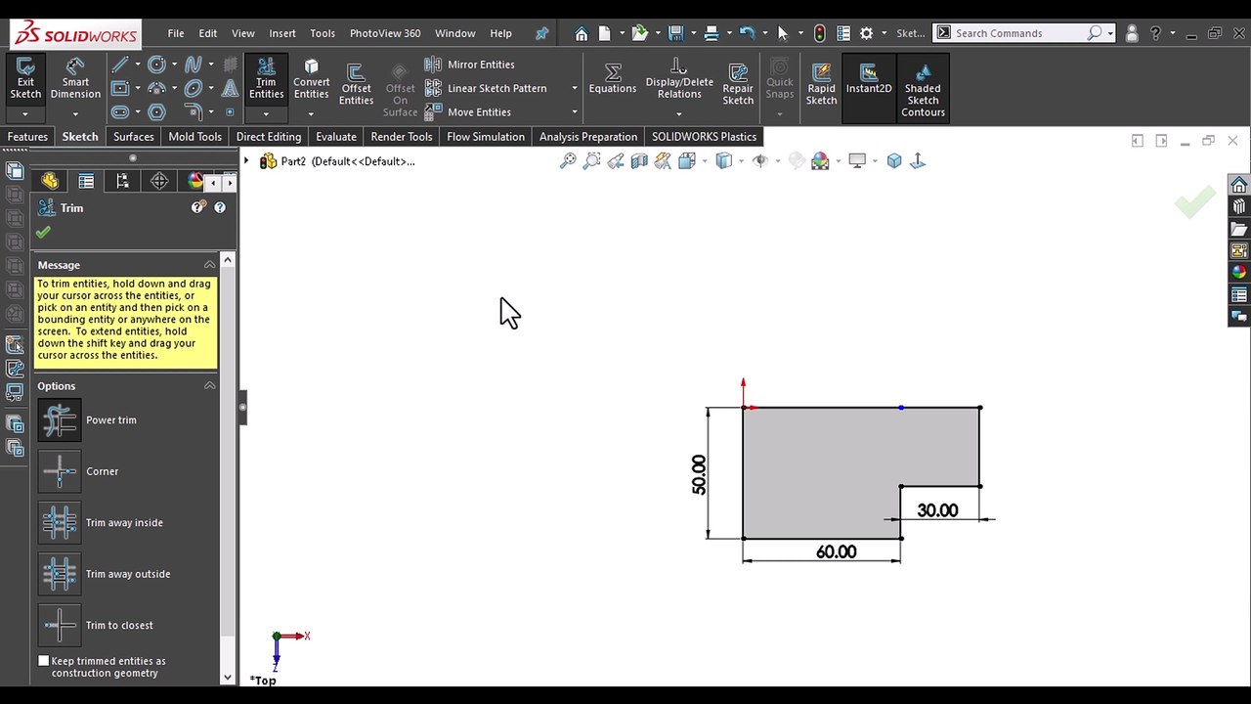Collapse the Options section

(209, 386)
